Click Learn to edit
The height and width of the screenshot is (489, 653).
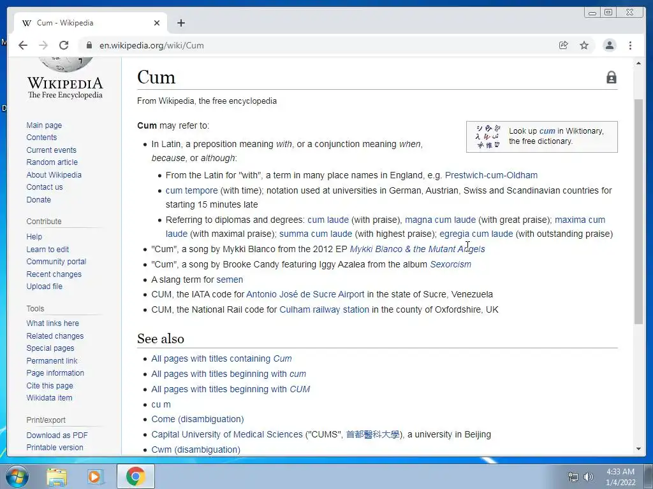pos(47,249)
